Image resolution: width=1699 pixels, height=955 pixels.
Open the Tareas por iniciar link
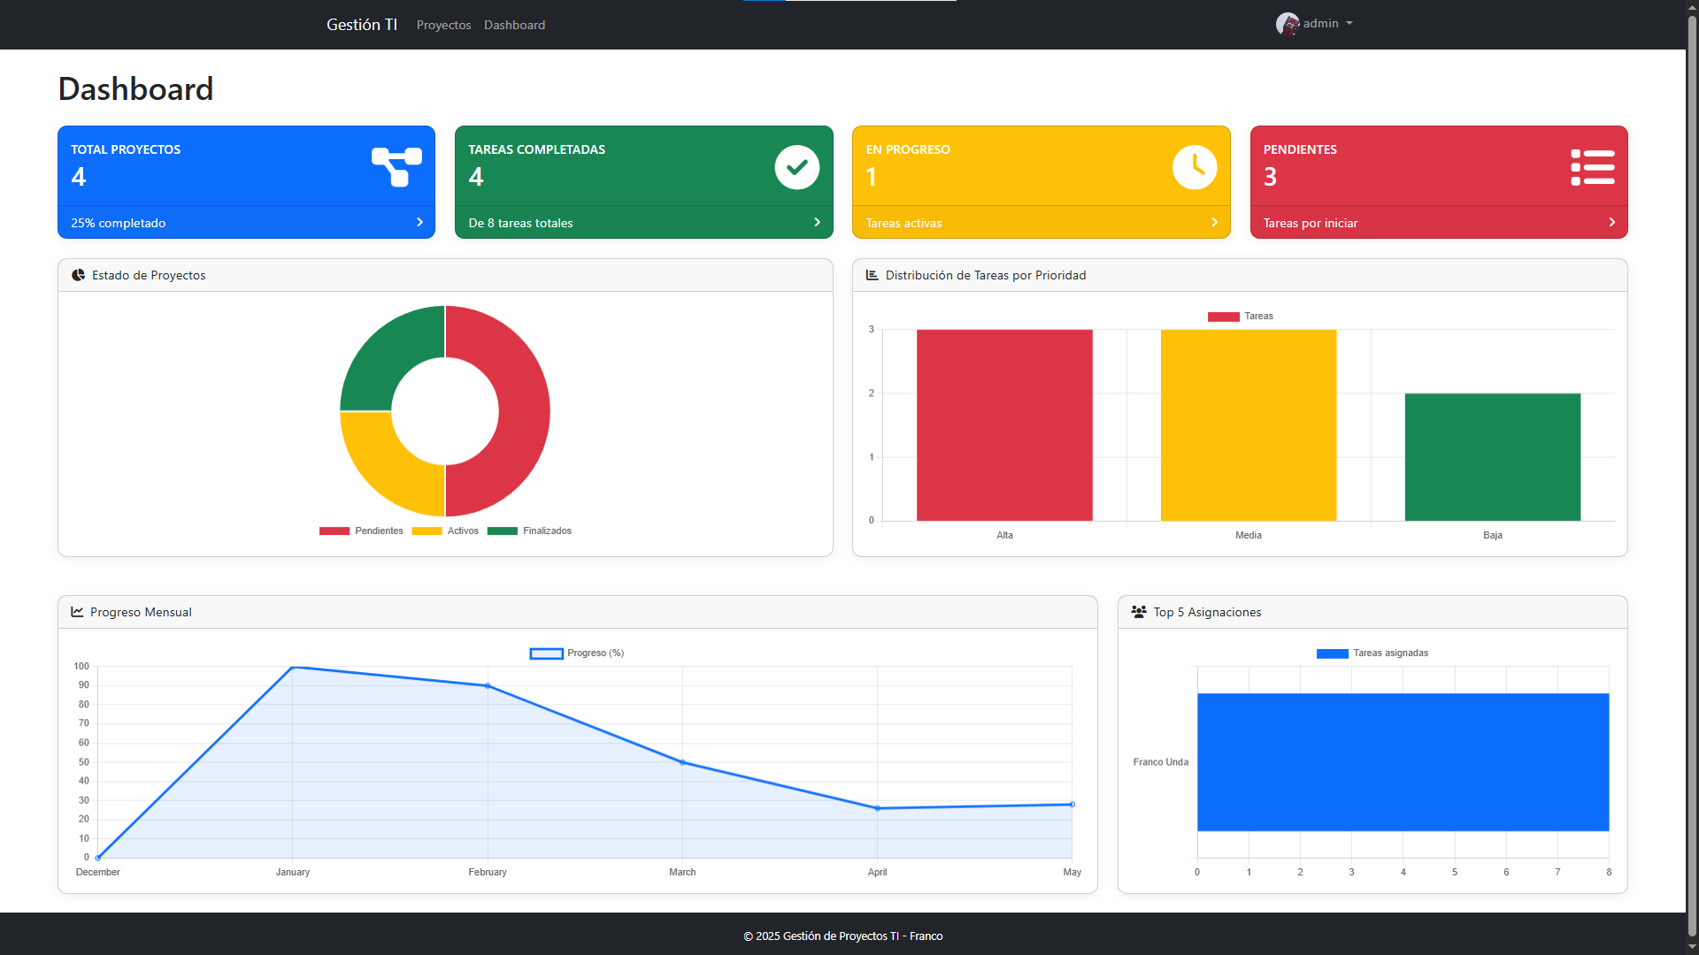(x=1310, y=223)
